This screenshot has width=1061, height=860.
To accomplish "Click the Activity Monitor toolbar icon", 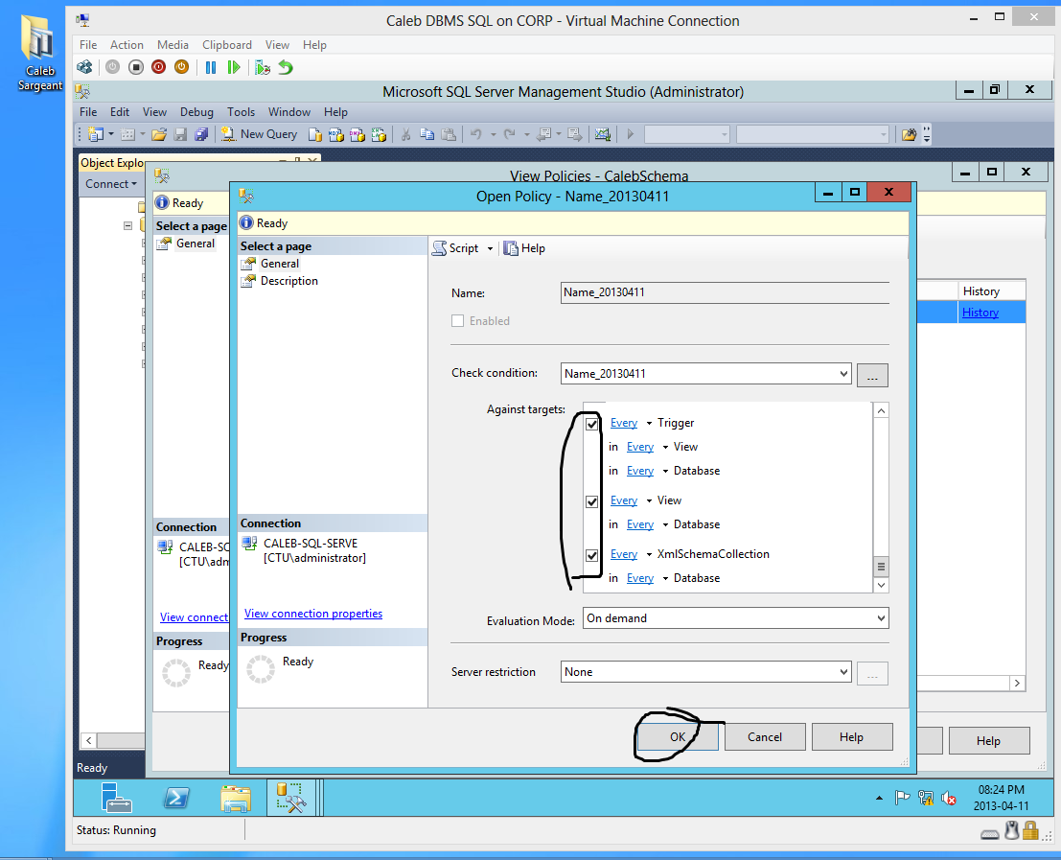I will click(603, 134).
